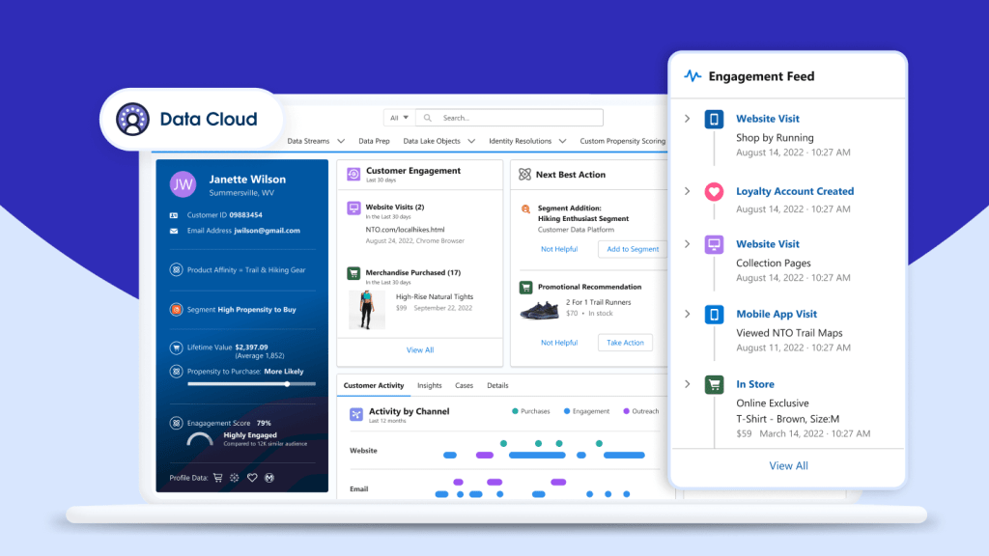Click the Trail Runners shoe thumbnail
Image resolution: width=989 pixels, height=556 pixels.
(x=539, y=311)
